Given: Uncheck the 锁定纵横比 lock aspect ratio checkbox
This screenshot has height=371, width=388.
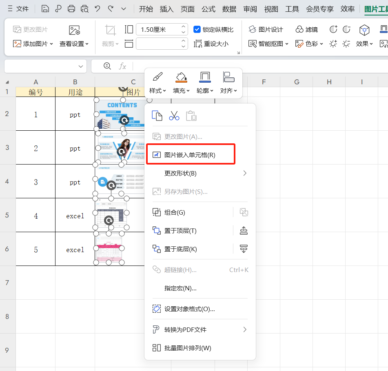Looking at the screenshot, I should coord(196,29).
